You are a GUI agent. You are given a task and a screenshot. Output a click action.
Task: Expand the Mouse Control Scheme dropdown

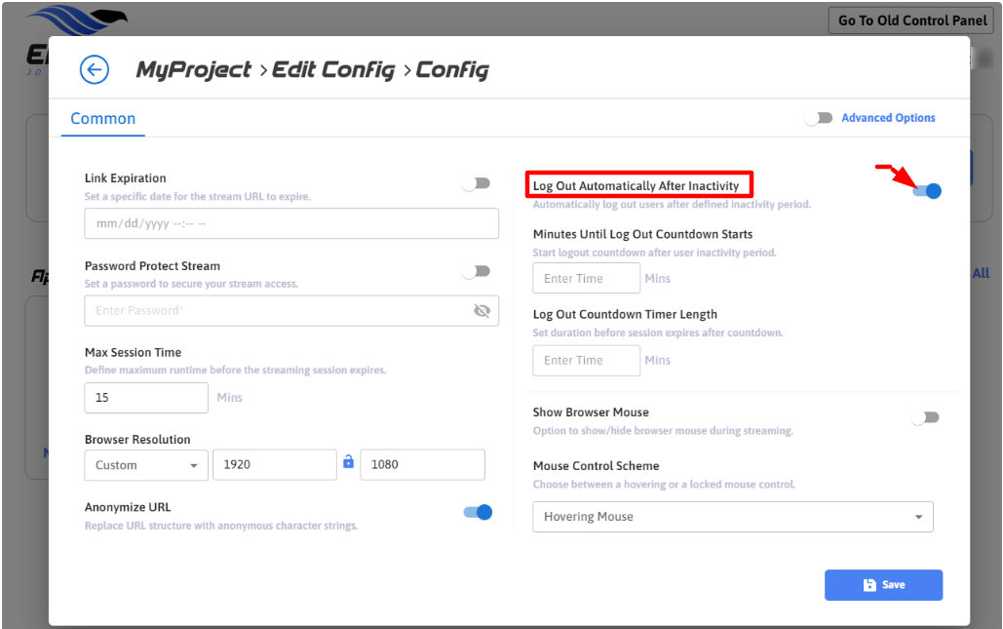coord(732,517)
